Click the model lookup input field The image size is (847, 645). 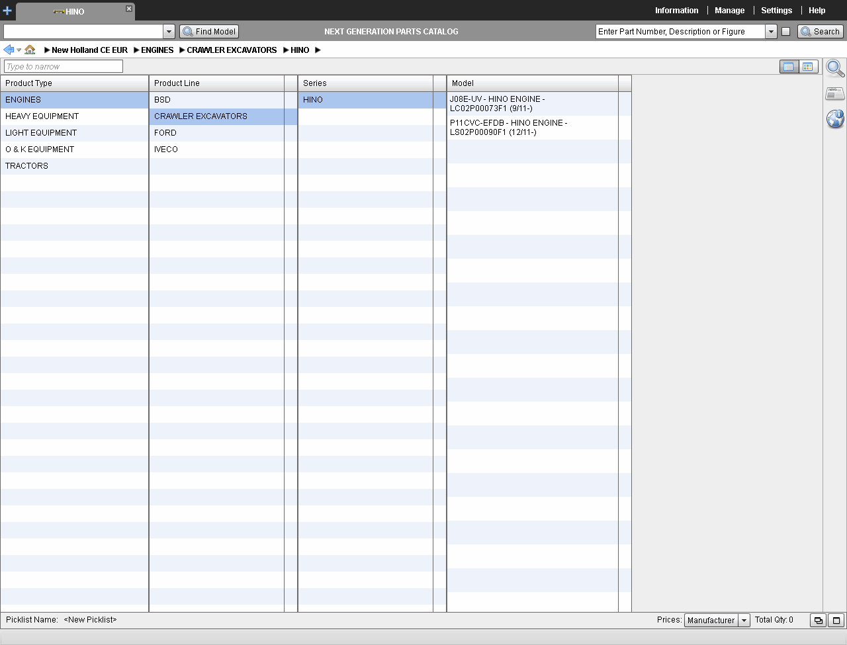(83, 31)
